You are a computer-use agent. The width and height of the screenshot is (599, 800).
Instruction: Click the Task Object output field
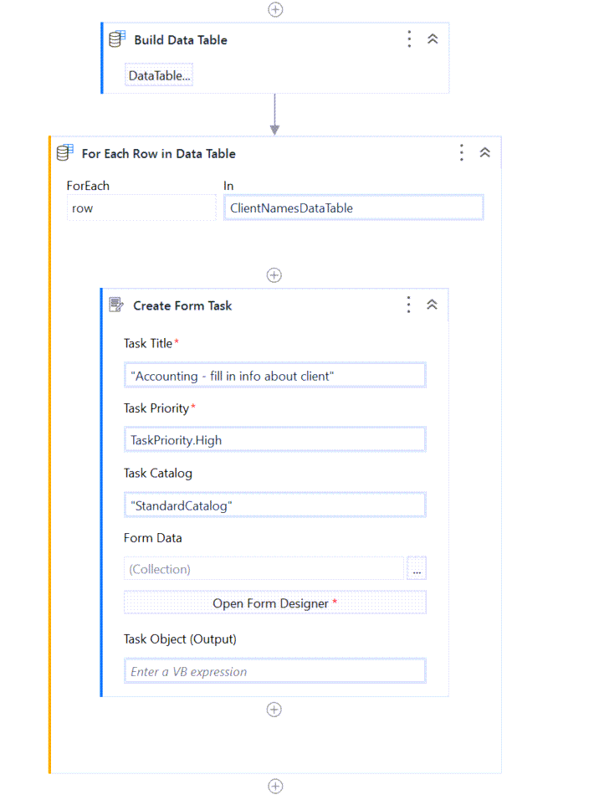pos(274,671)
